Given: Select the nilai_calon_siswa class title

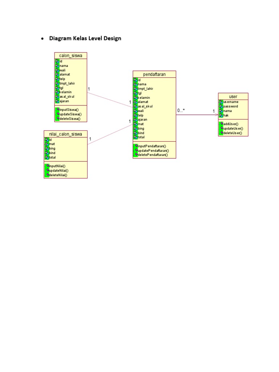Looking at the screenshot, I should [x=65, y=134].
